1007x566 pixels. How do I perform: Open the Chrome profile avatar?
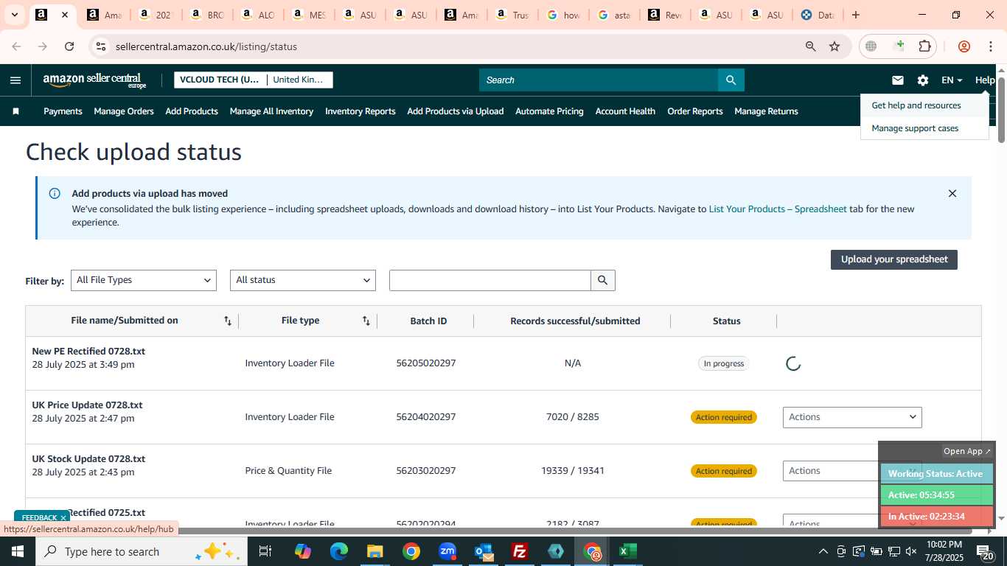pyautogui.click(x=964, y=46)
